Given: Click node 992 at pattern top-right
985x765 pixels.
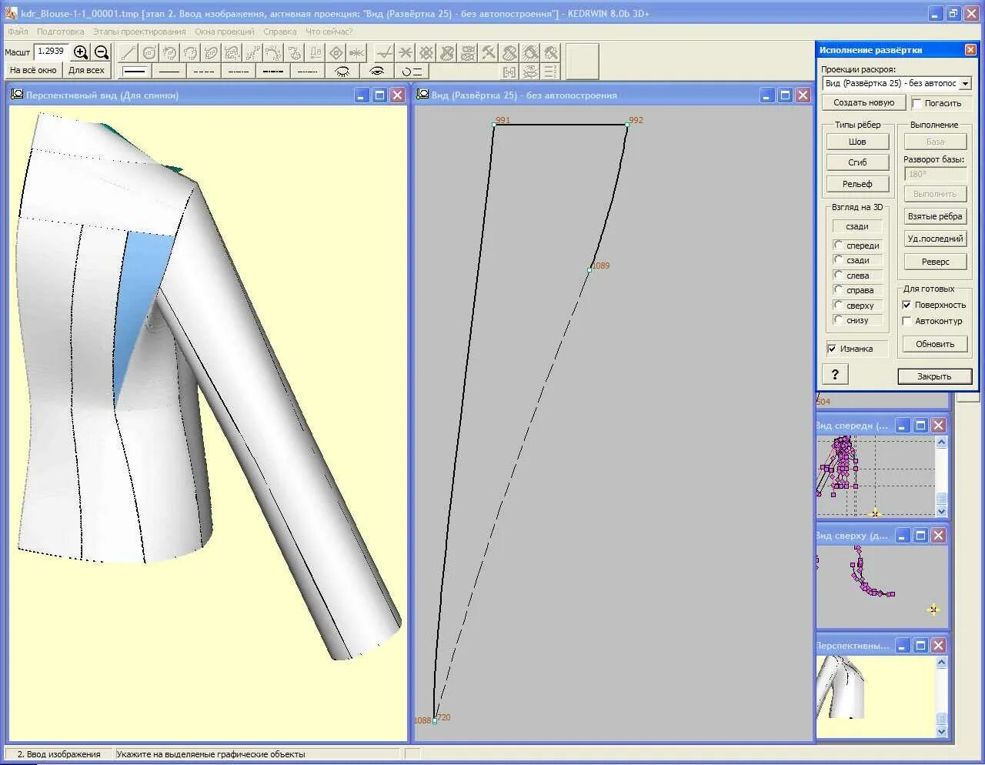Looking at the screenshot, I should pos(627,124).
